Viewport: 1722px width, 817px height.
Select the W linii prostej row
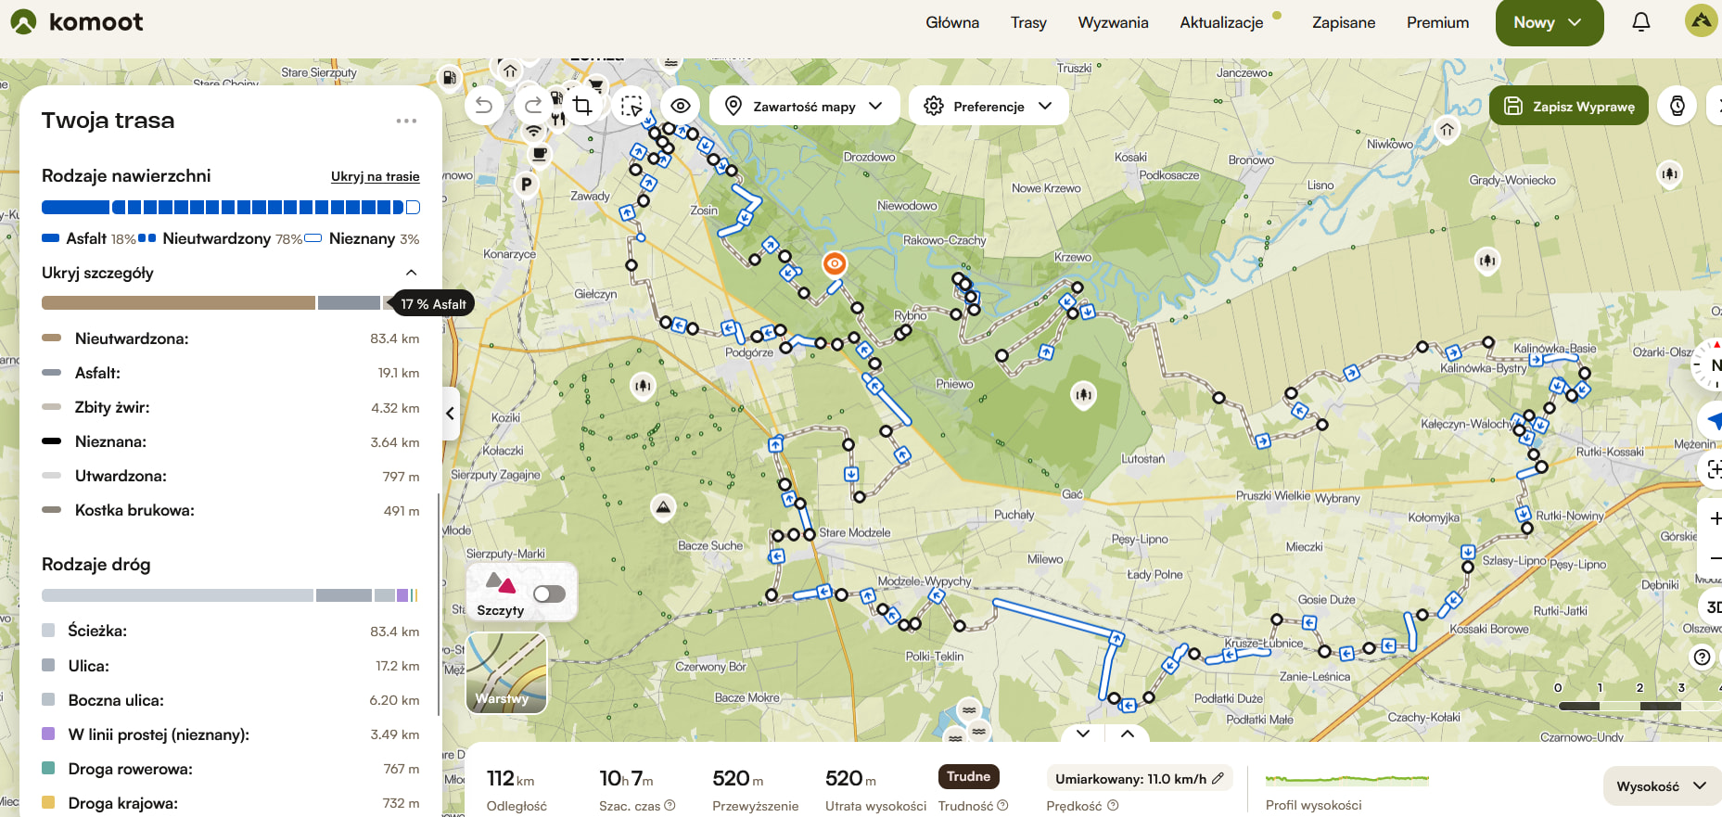[x=230, y=734]
